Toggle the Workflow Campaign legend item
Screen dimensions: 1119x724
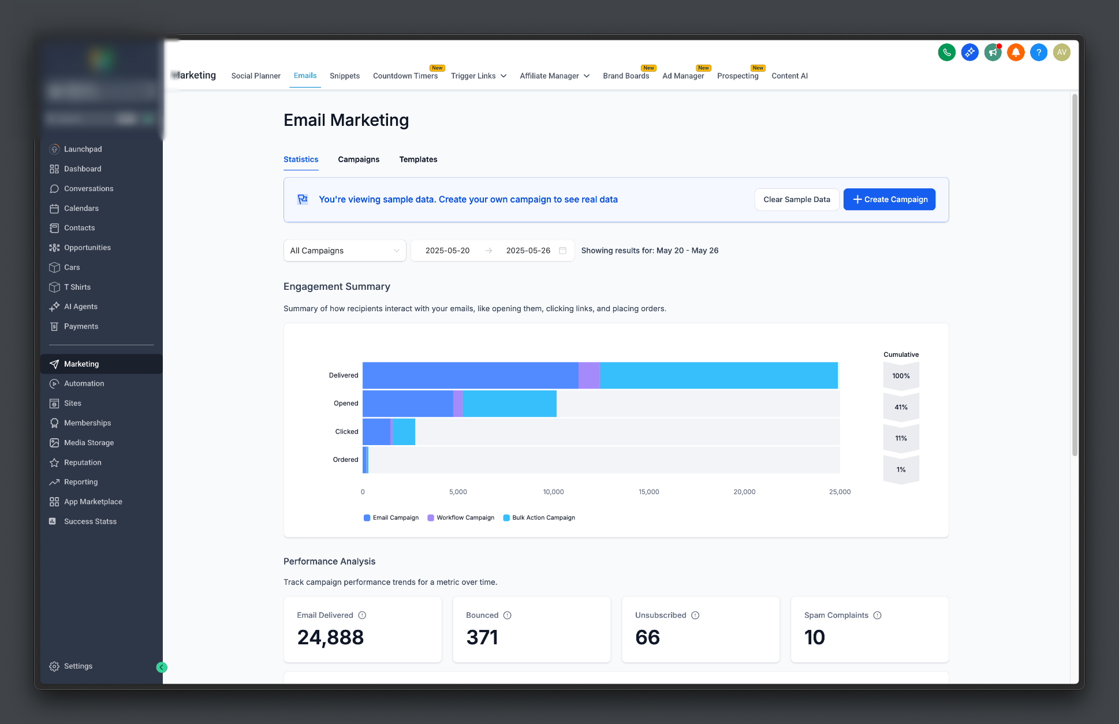coord(461,518)
